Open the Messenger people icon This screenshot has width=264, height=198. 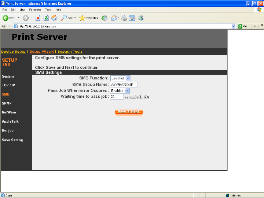tap(140, 18)
